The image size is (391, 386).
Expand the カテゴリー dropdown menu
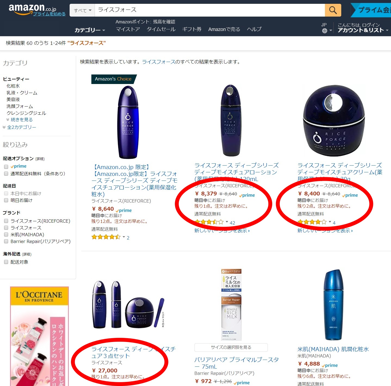90,30
